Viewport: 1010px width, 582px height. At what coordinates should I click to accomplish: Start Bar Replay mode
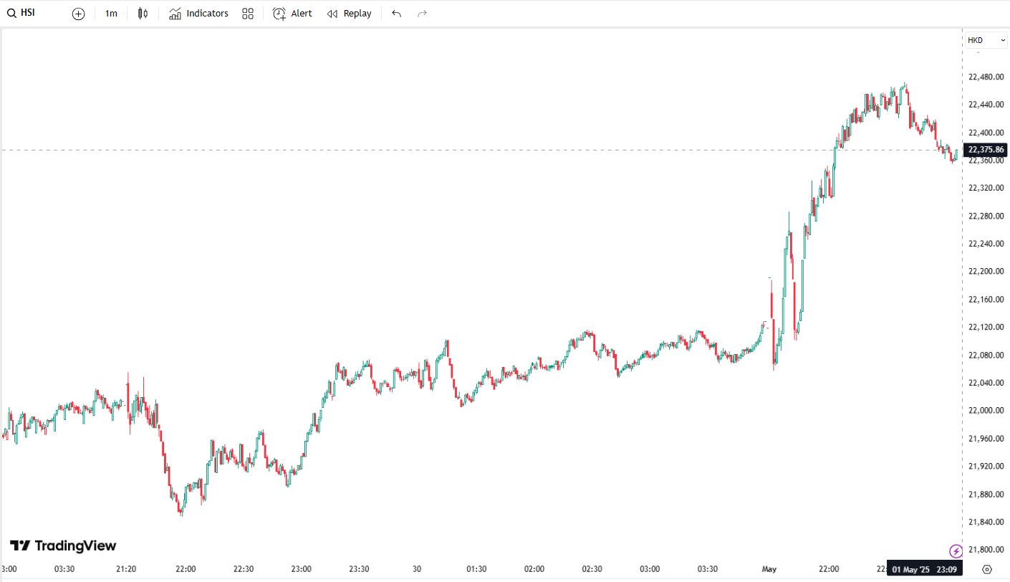(x=350, y=14)
